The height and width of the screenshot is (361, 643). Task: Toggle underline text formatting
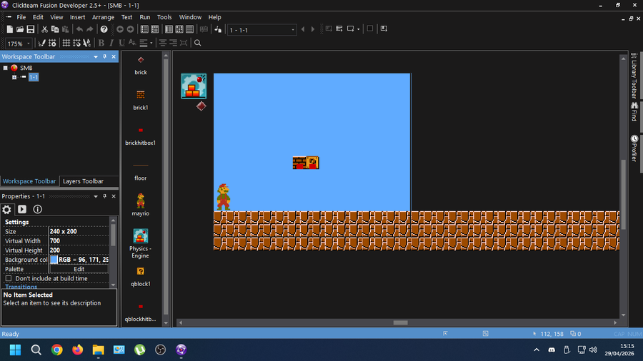[121, 43]
